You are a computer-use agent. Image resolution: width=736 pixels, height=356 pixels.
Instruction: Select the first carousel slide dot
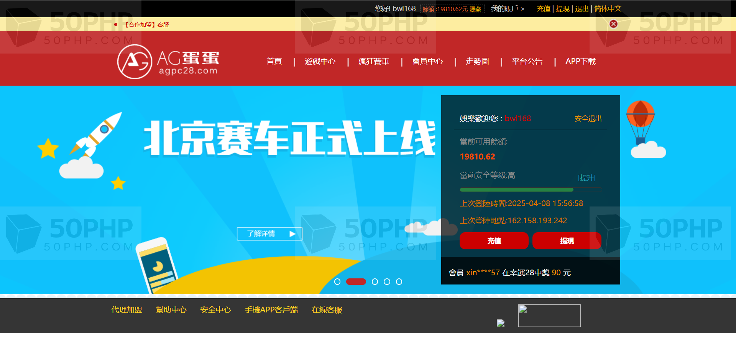pos(337,282)
